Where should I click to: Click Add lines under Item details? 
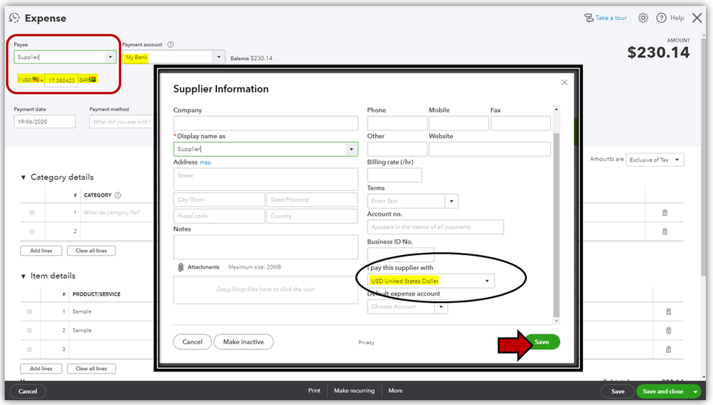pos(41,369)
